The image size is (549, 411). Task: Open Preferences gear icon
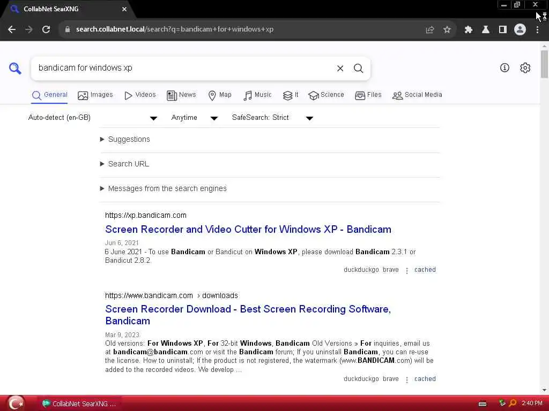pos(525,68)
